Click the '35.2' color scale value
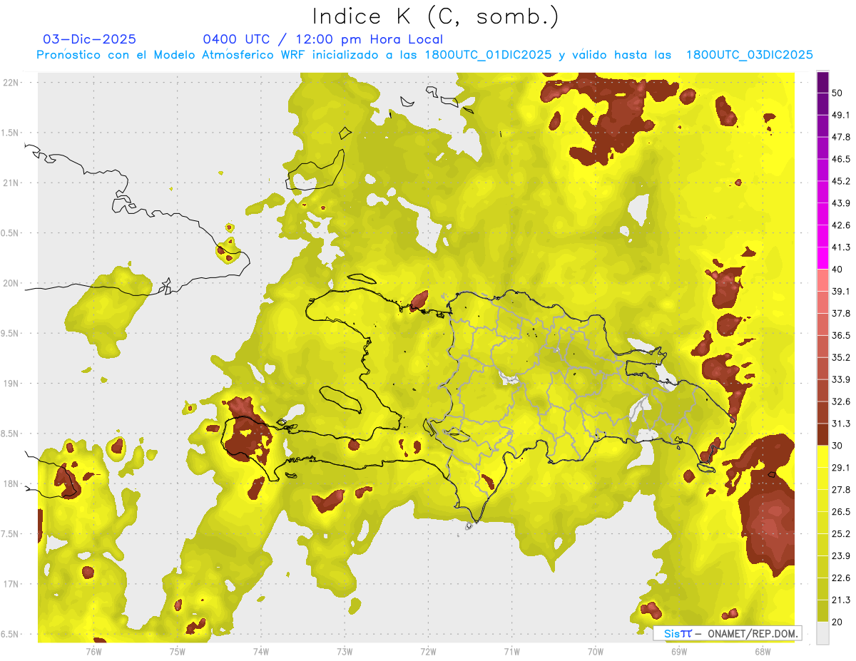 point(841,357)
